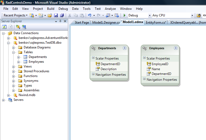Open the Debug configuration dropdown

pyautogui.click(x=150, y=15)
